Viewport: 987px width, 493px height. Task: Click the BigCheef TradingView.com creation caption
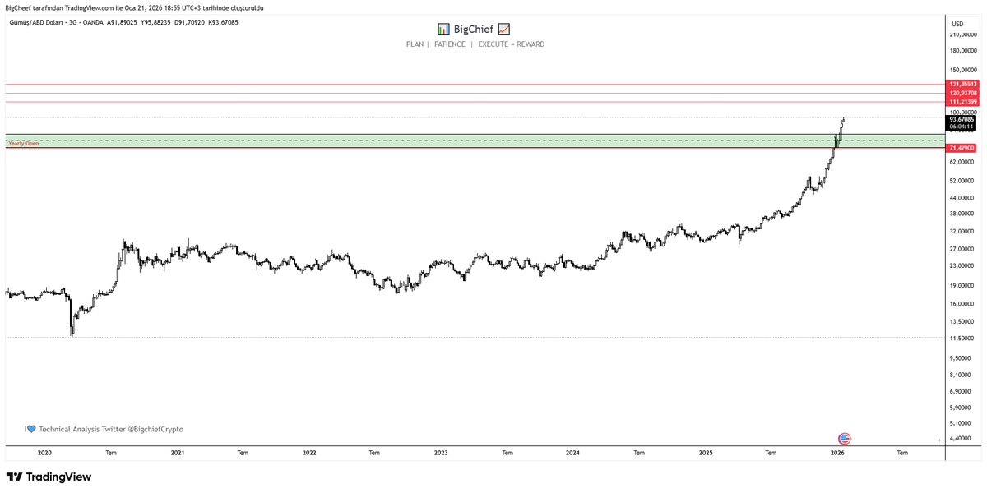(135, 7)
